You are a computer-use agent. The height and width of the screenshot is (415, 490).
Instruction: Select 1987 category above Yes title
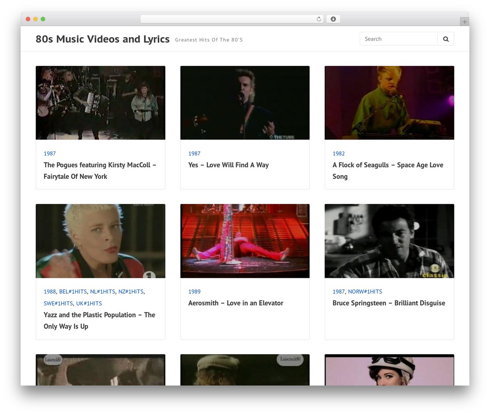[x=194, y=154]
